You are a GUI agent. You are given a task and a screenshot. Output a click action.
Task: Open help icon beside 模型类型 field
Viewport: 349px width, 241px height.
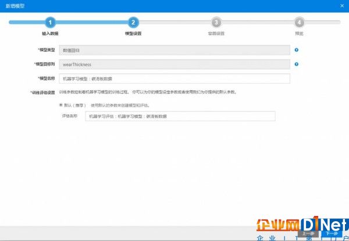(x=296, y=50)
